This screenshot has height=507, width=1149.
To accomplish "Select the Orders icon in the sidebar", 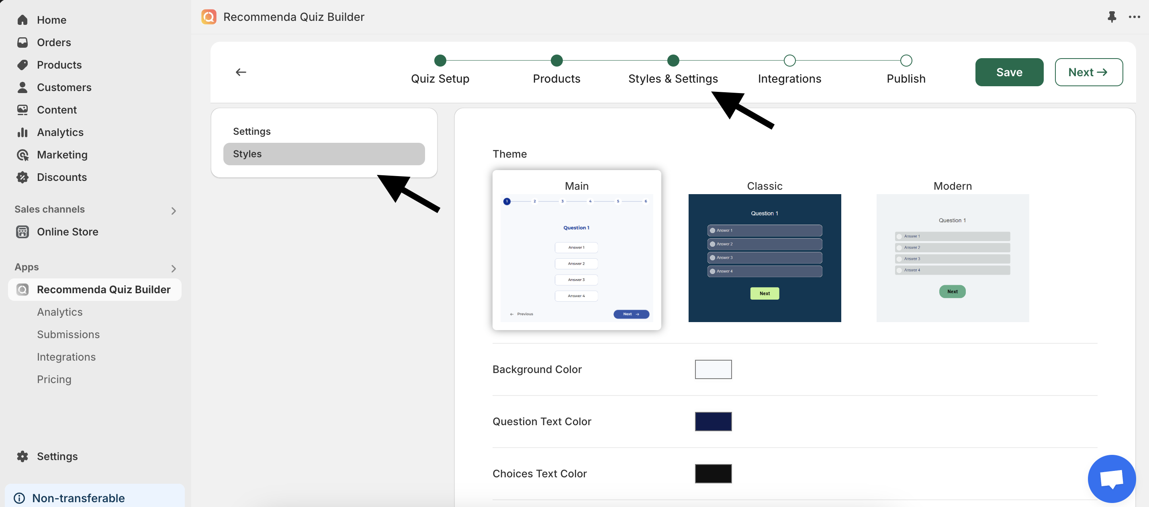I will pos(23,42).
